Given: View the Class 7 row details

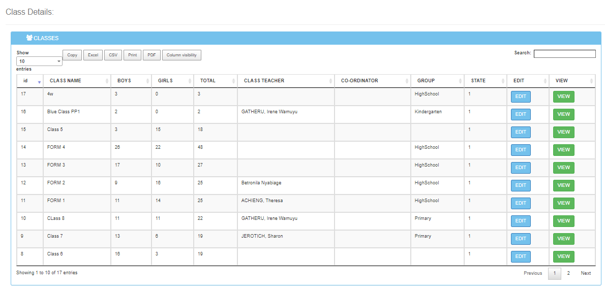Looking at the screenshot, I should pos(563,239).
